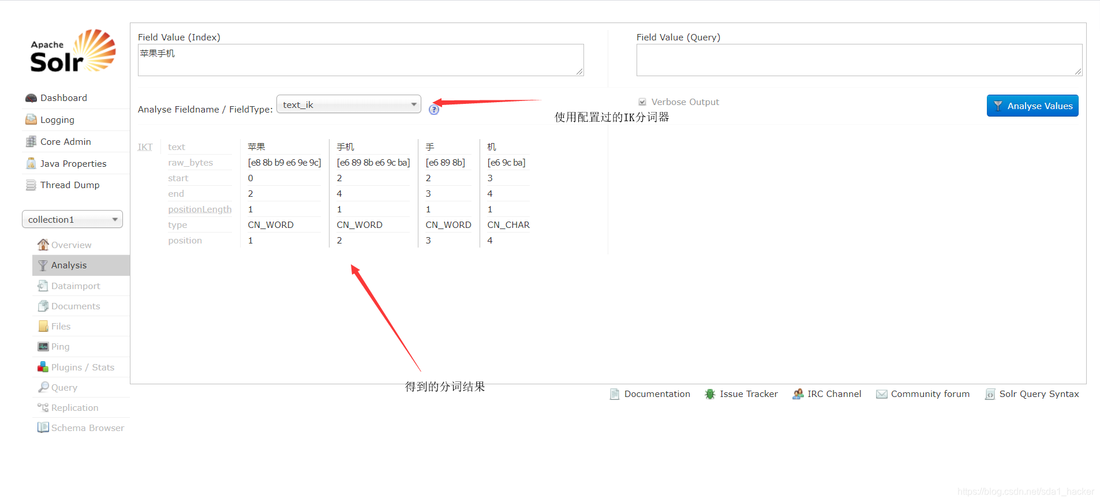1100x502 pixels.
Task: Click the Ping monitor icon
Action: coord(43,346)
